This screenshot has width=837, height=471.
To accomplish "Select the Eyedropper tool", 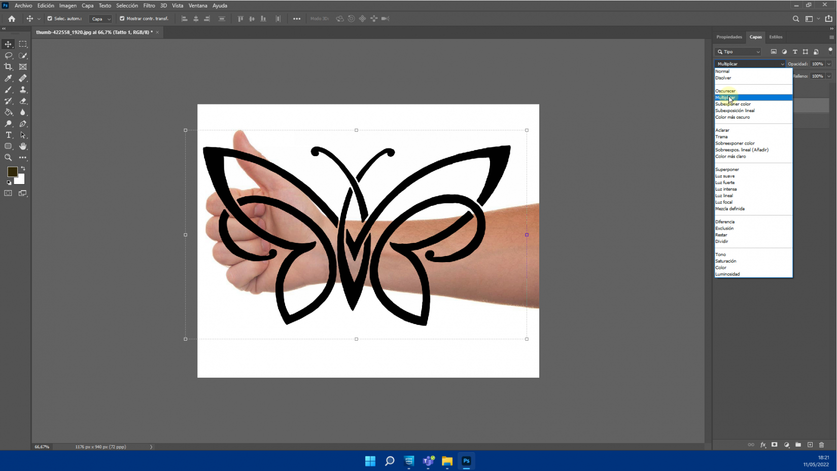I will point(9,78).
